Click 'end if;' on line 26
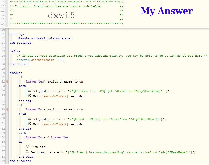209x165 pixels. (25, 101)
